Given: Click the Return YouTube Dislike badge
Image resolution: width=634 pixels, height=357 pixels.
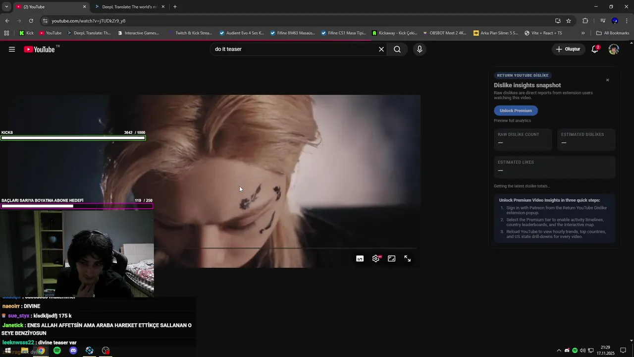Looking at the screenshot, I should click(x=523, y=75).
